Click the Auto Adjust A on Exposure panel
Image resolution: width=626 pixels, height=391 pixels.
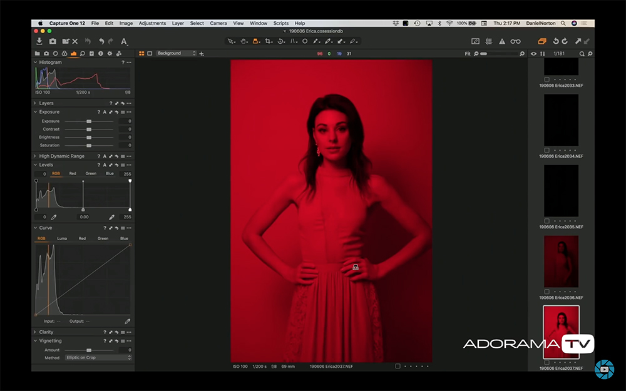[105, 112]
